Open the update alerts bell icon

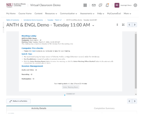pyautogui.click(x=107, y=5)
